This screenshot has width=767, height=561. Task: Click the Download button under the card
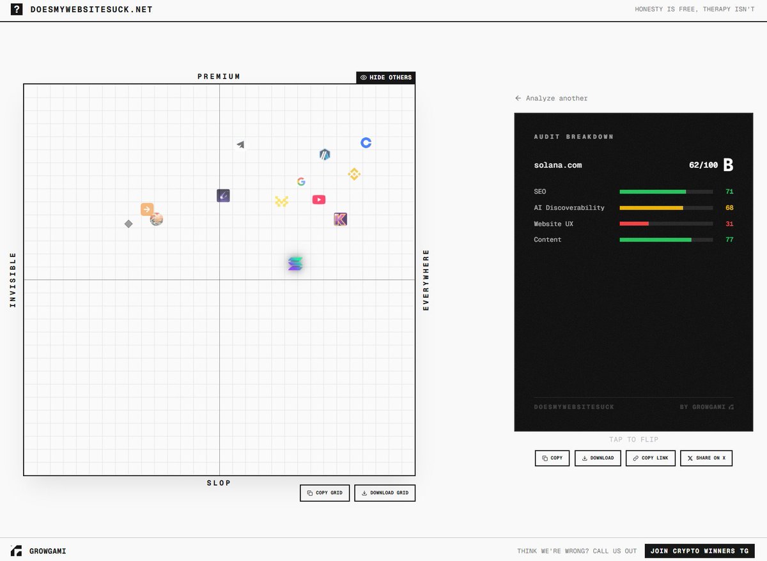coord(598,458)
